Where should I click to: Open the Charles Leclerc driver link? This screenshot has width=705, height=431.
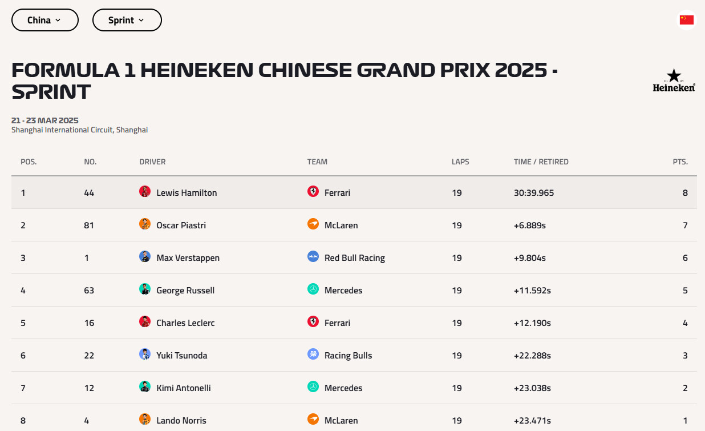(x=185, y=323)
